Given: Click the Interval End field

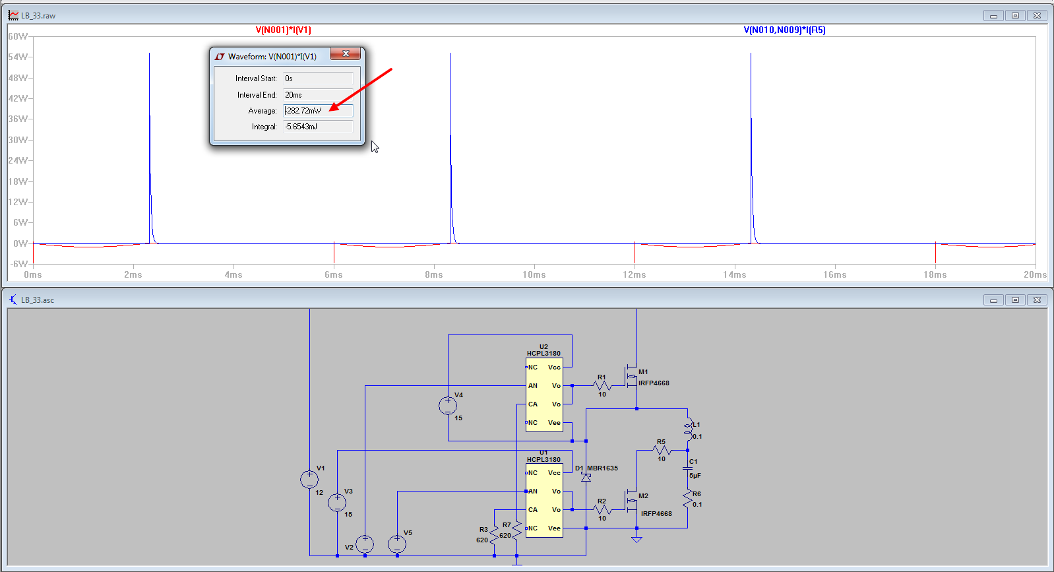Looking at the screenshot, I should coord(318,95).
